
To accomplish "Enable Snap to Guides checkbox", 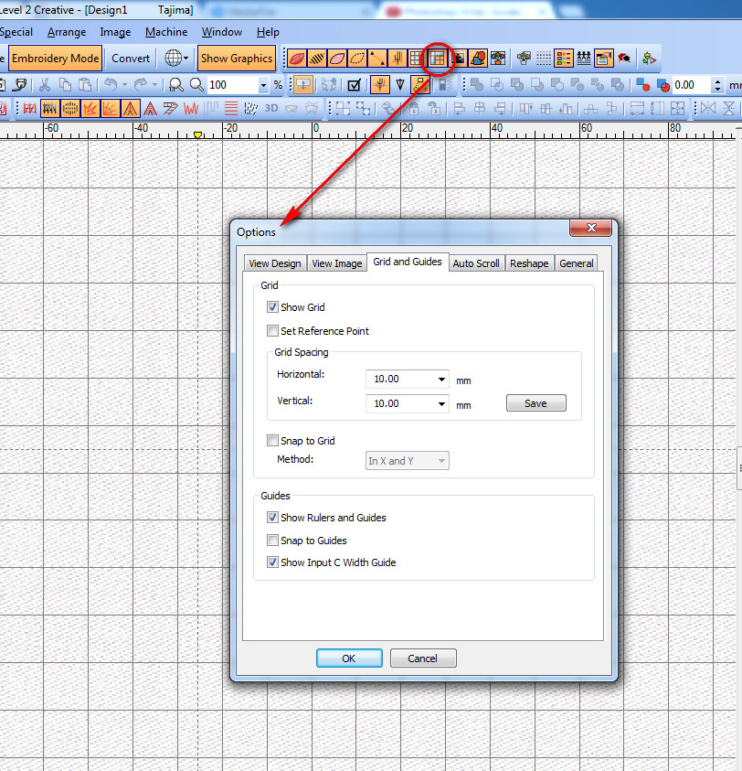I will 272,540.
